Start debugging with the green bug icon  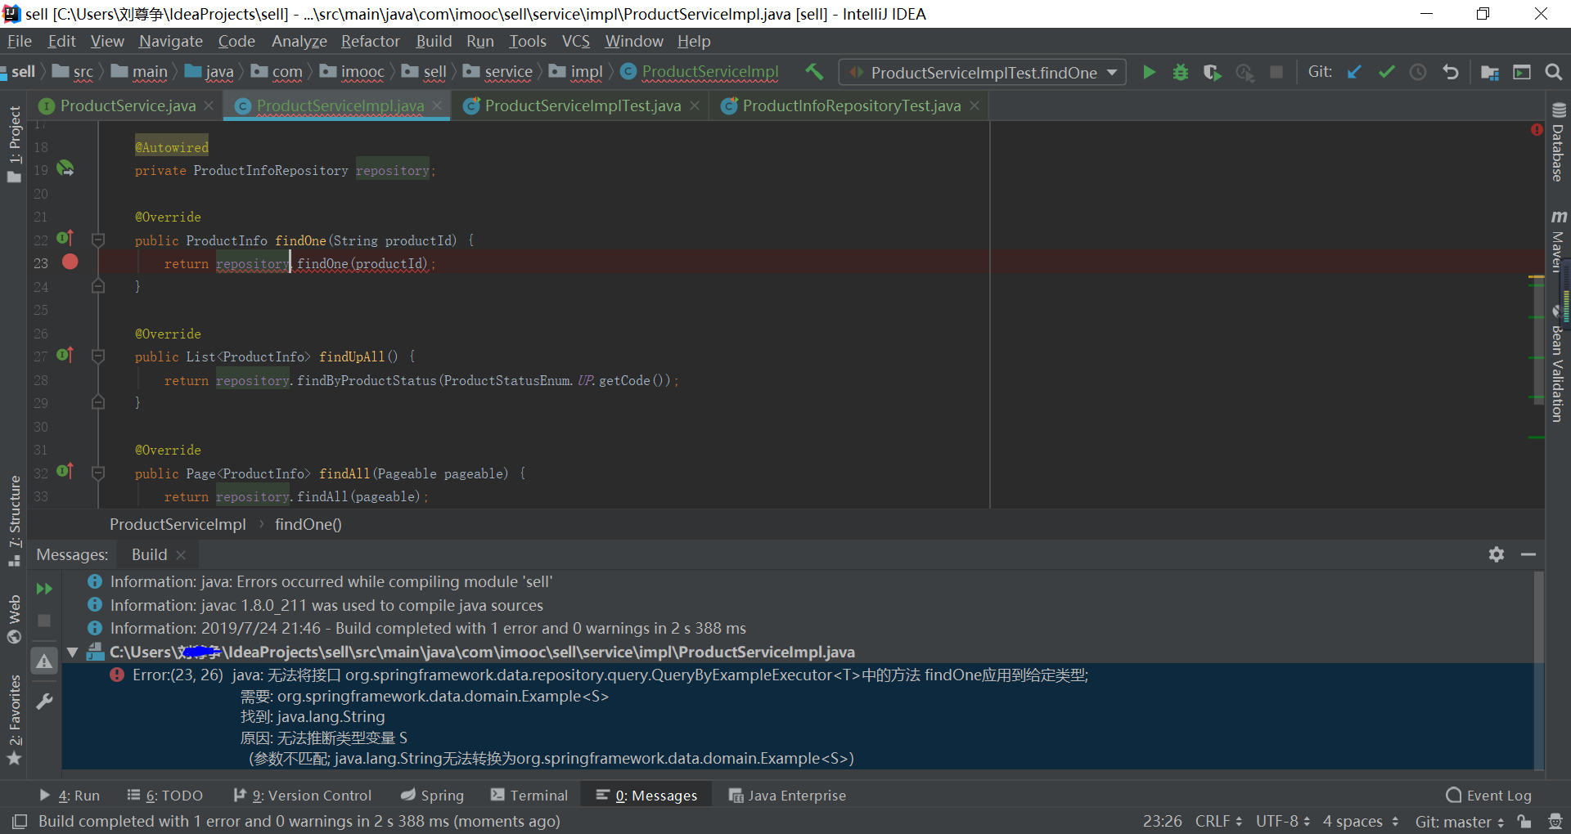coord(1180,72)
